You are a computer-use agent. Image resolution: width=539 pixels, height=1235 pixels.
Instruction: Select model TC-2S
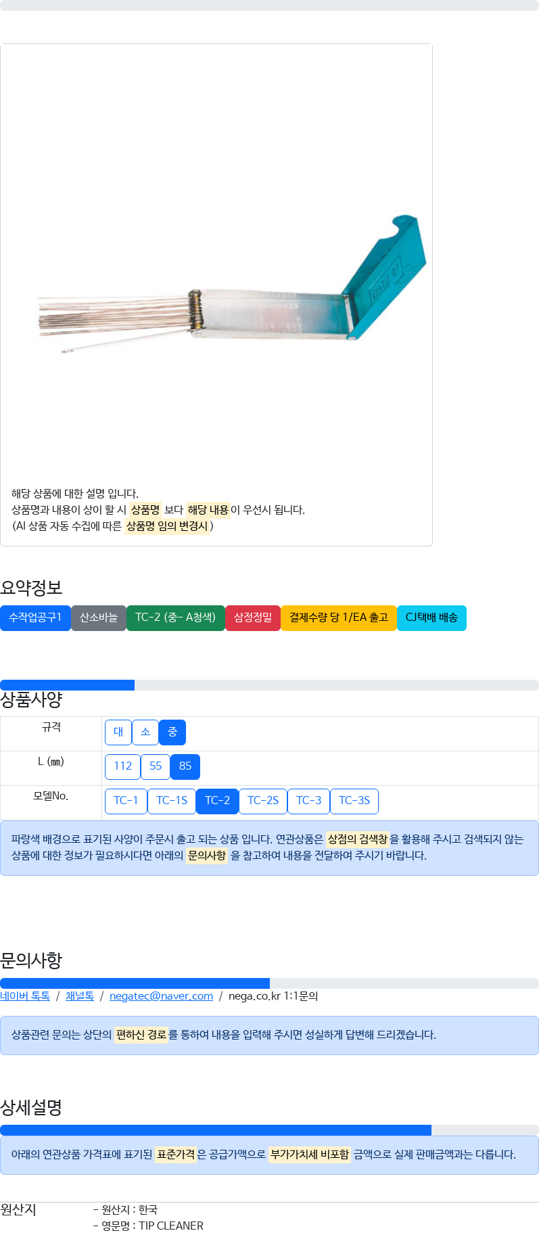pos(263,801)
